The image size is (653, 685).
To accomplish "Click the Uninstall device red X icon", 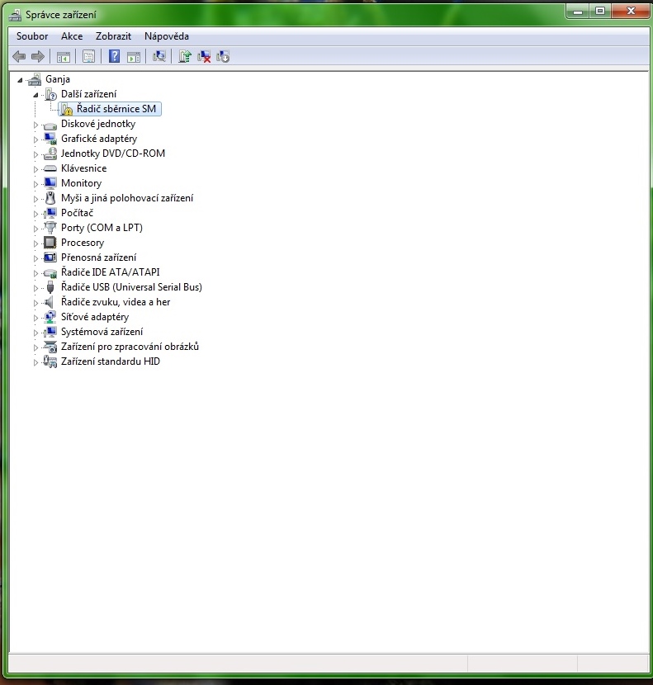I will coord(204,56).
